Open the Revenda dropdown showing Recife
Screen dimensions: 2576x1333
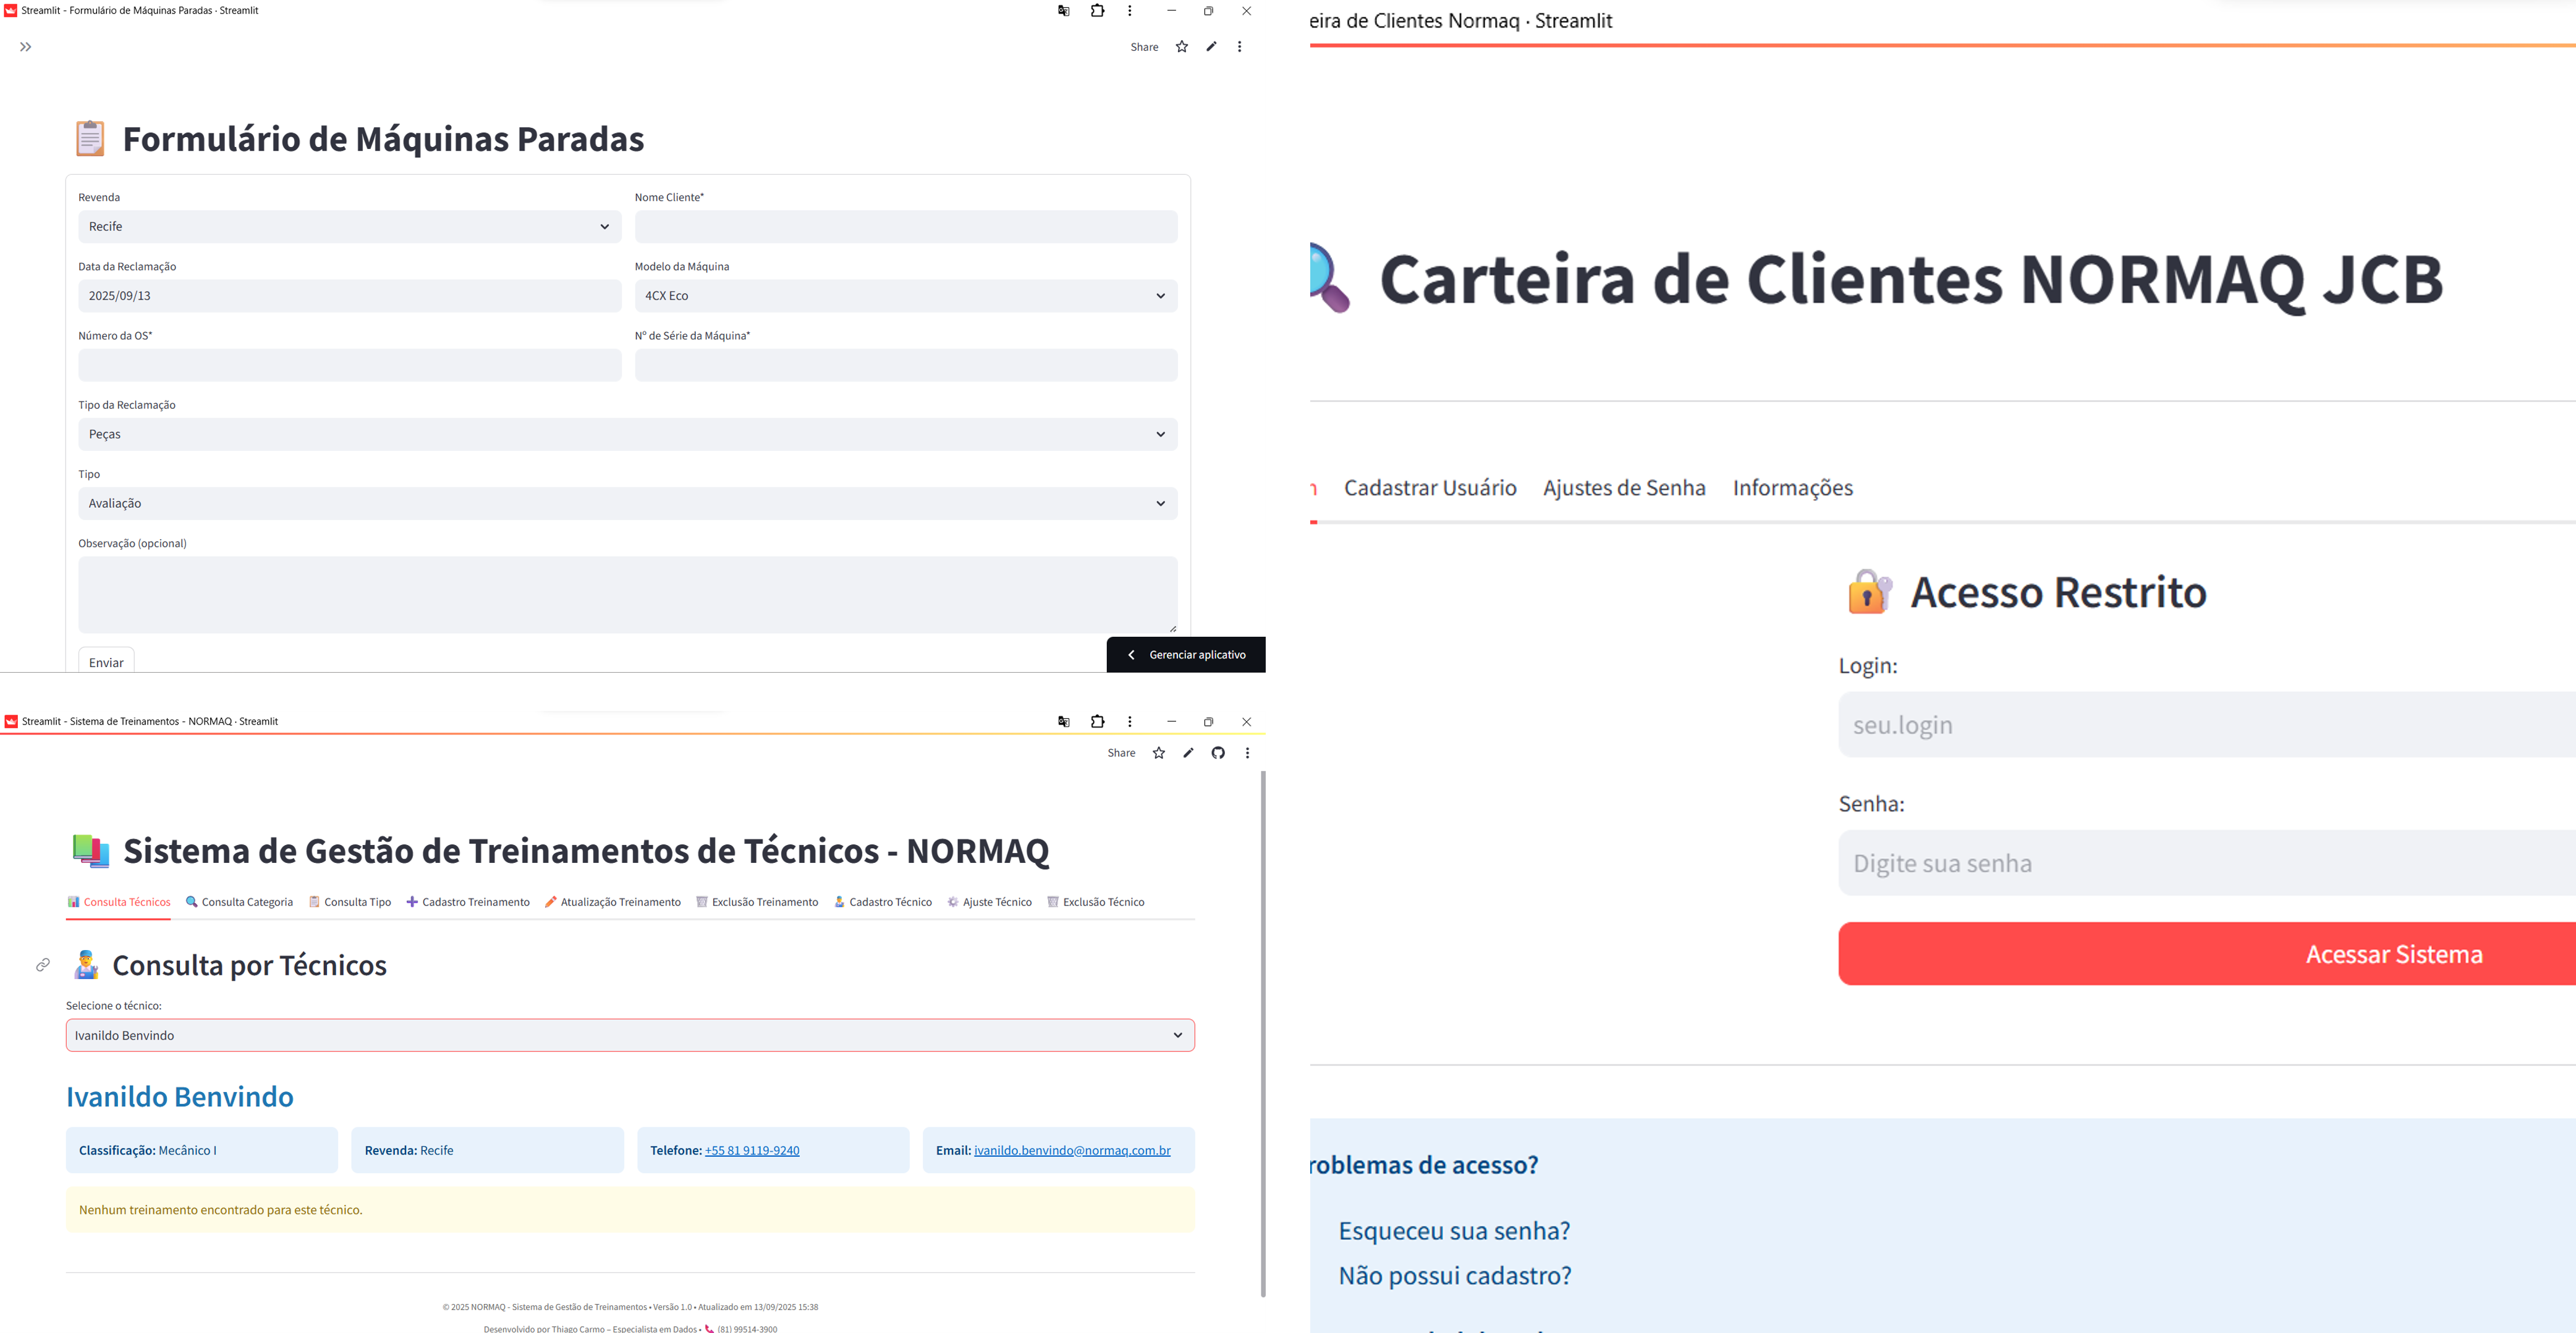[x=349, y=227]
